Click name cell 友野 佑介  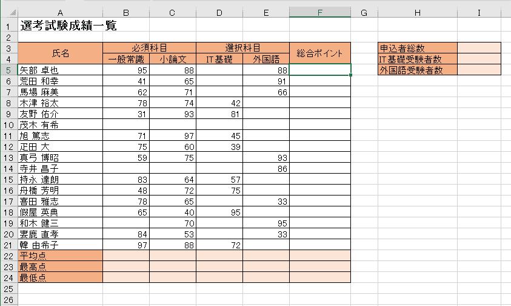coord(60,114)
